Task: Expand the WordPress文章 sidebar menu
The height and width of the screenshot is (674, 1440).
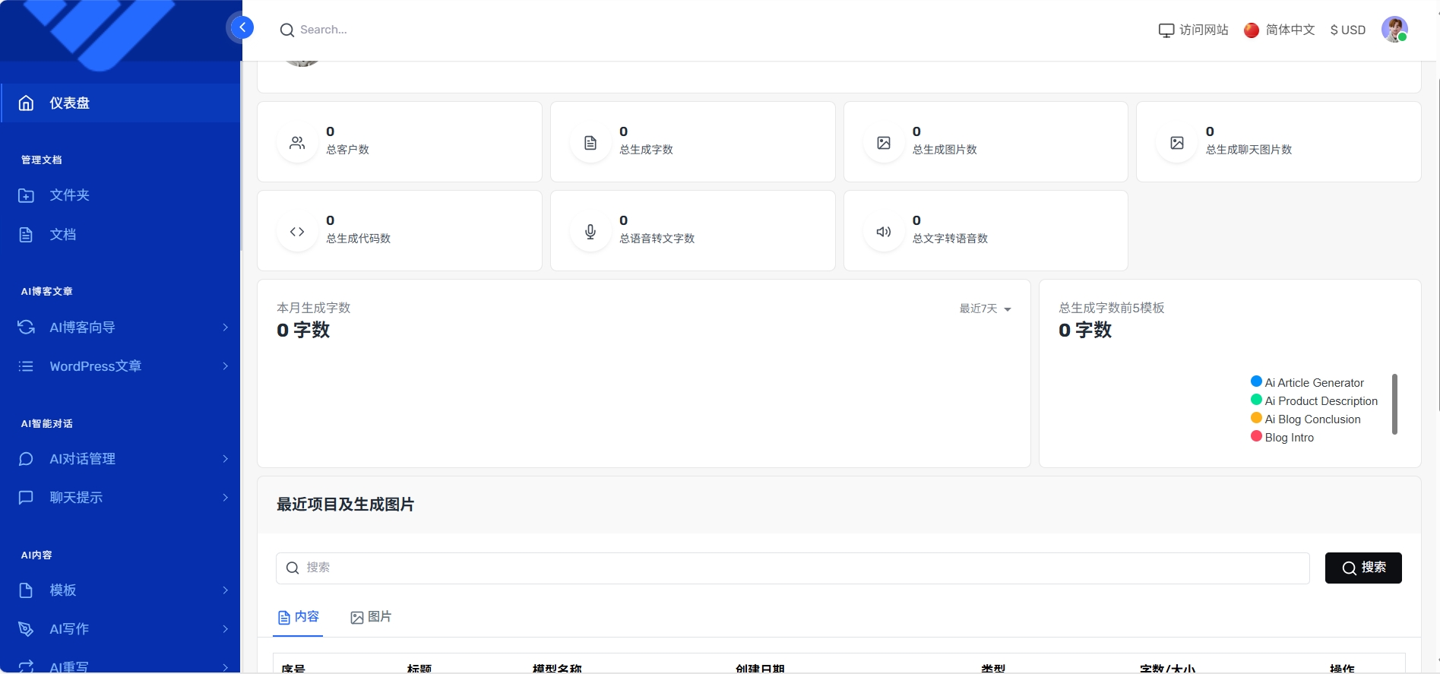Action: tap(122, 366)
